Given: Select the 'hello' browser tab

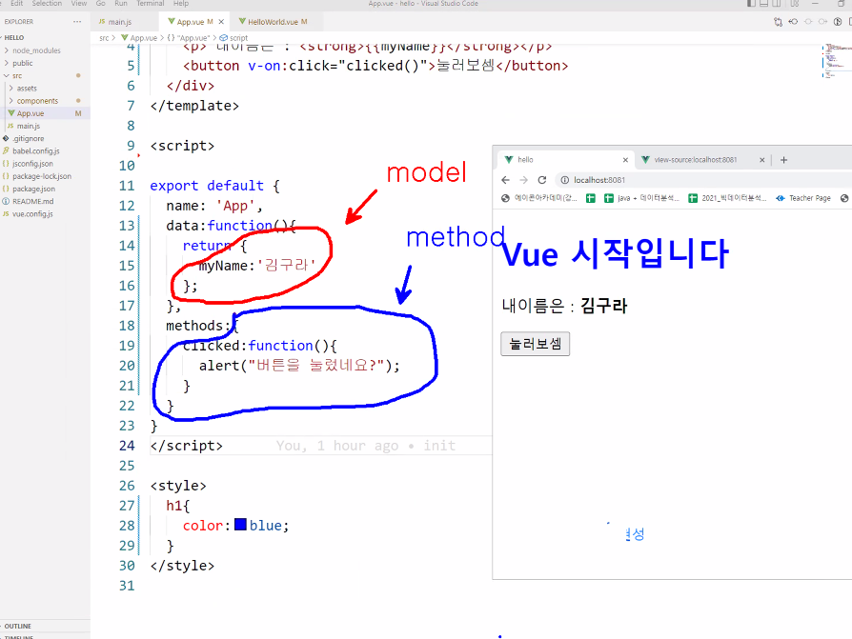Looking at the screenshot, I should click(x=565, y=160).
